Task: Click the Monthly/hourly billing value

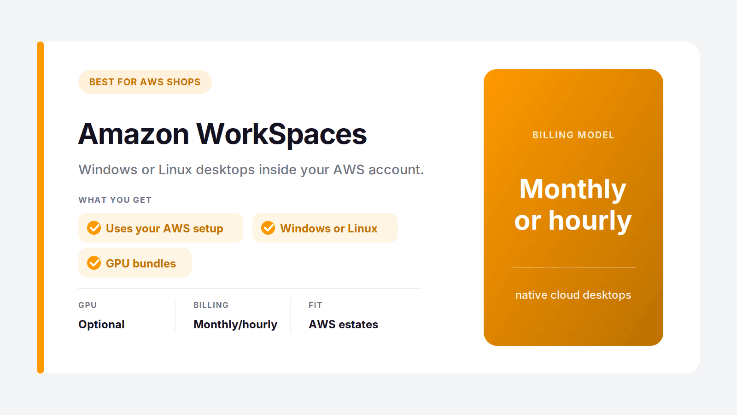Action: coord(235,324)
